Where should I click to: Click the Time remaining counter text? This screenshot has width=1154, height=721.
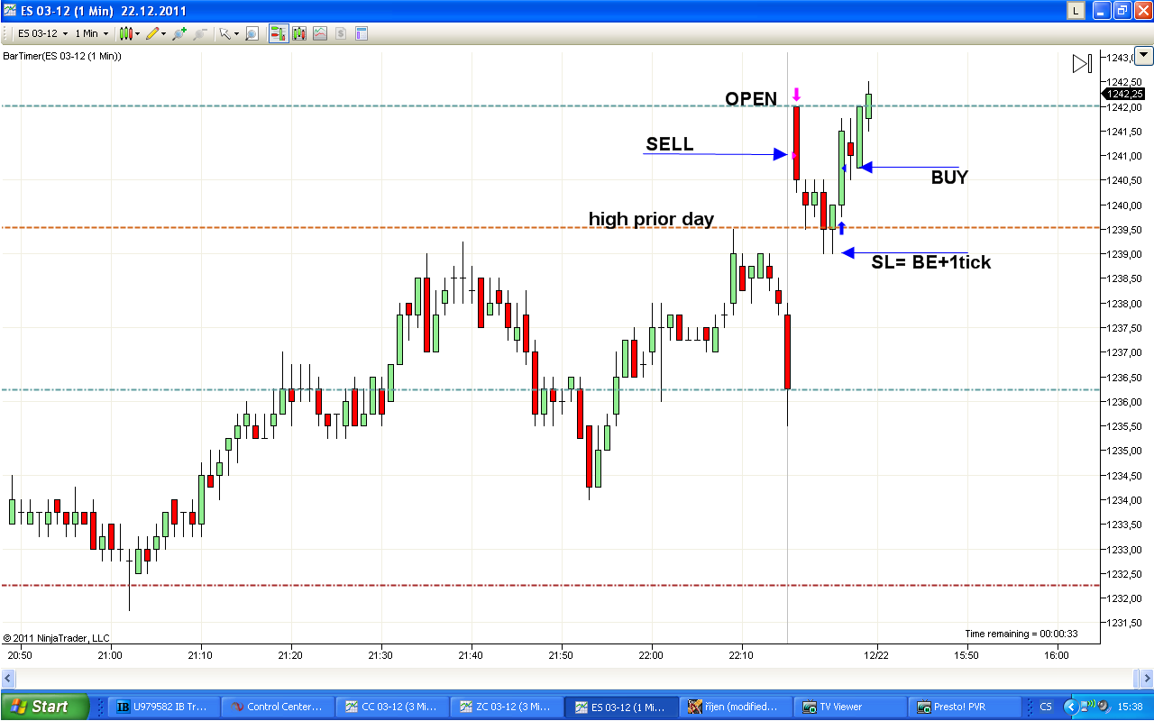[x=1021, y=634]
